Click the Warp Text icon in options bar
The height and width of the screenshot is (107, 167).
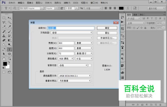(128, 8)
